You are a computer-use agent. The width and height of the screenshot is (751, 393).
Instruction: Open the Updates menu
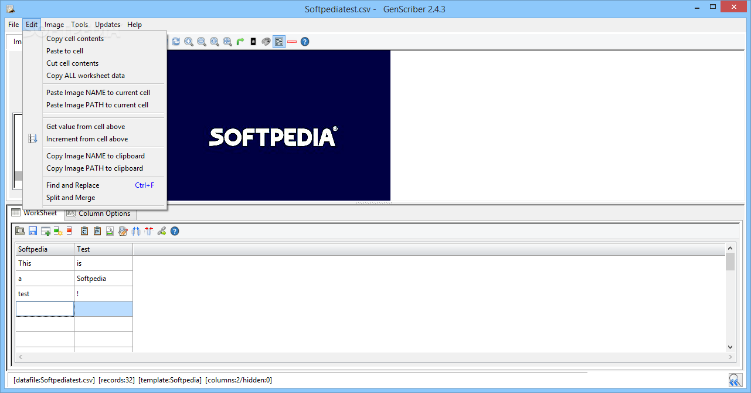(x=108, y=25)
